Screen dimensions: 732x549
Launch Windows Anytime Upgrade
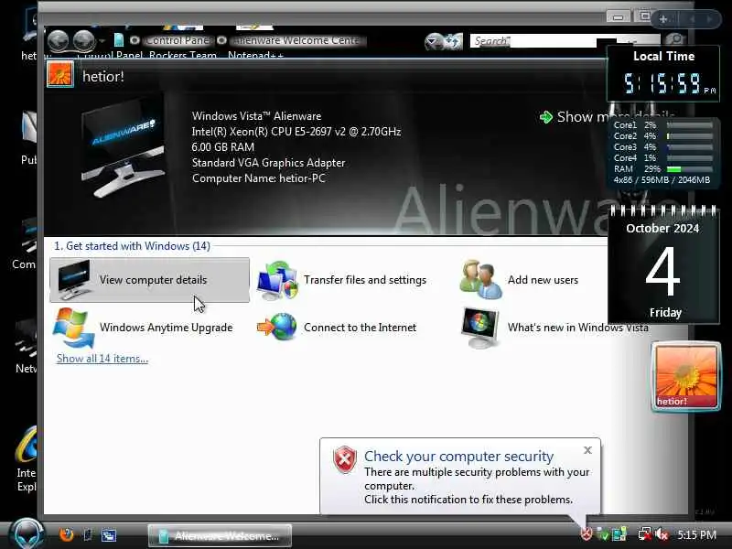143,328
